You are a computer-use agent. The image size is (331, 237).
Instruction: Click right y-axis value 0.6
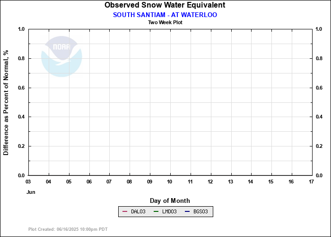coord(319,88)
